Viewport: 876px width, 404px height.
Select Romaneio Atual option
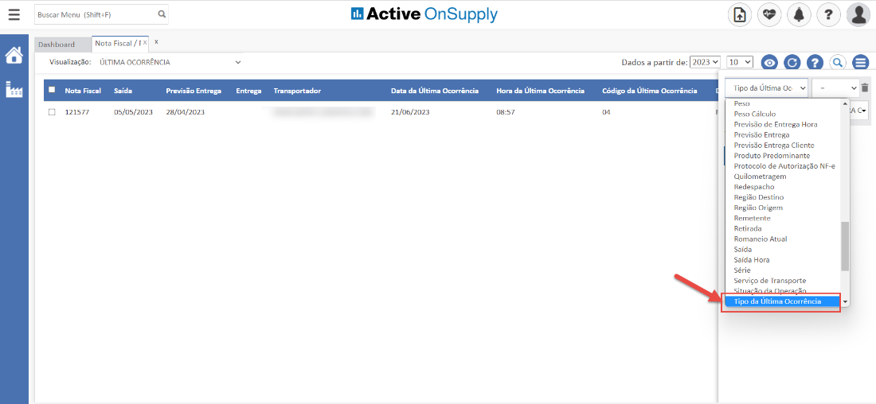[x=782, y=239]
